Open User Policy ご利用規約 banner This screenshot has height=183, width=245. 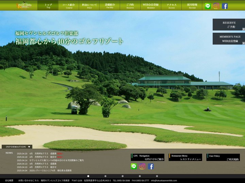pos(223,157)
